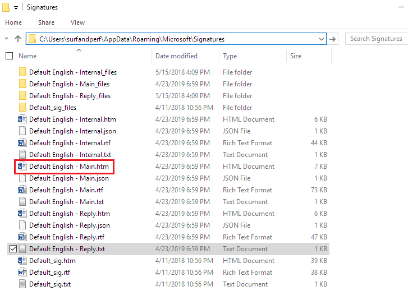The height and width of the screenshot is (300, 408).
Task: Select the file name Default English - Main.json
Action: click(69, 178)
